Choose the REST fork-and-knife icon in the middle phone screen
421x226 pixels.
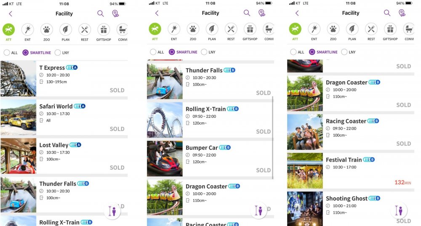coord(231,29)
